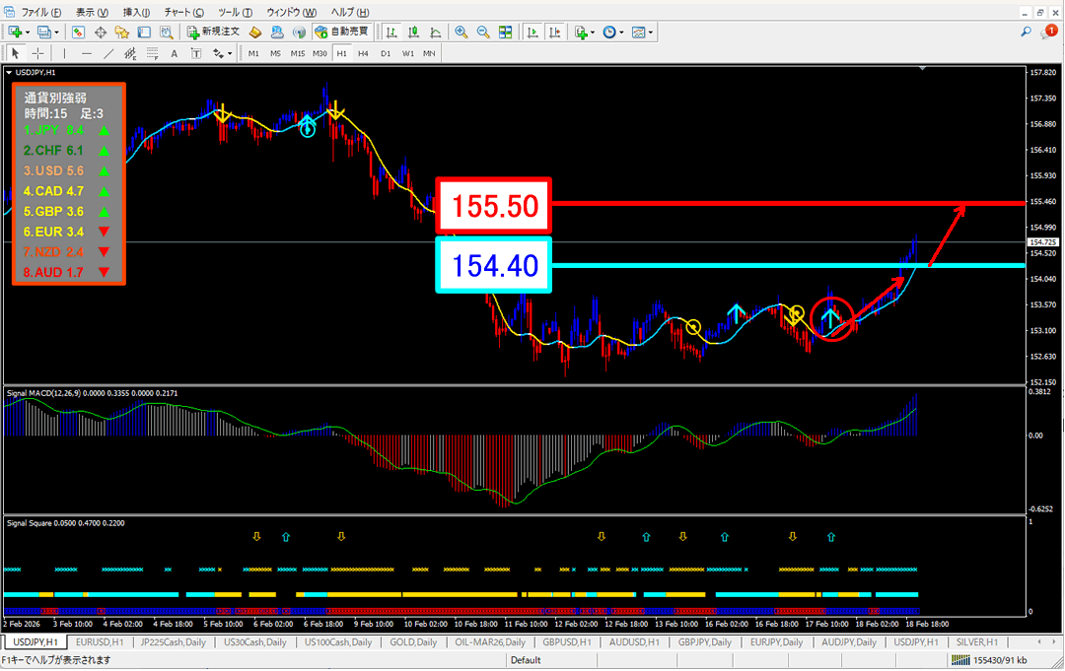Toggle the chart shift button
The height and width of the screenshot is (671, 1065).
point(554,32)
